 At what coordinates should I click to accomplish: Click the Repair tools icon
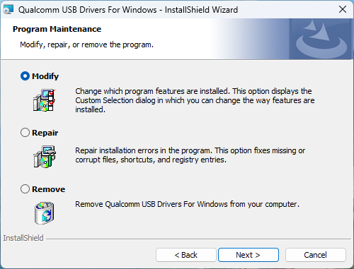pyautogui.click(x=45, y=157)
